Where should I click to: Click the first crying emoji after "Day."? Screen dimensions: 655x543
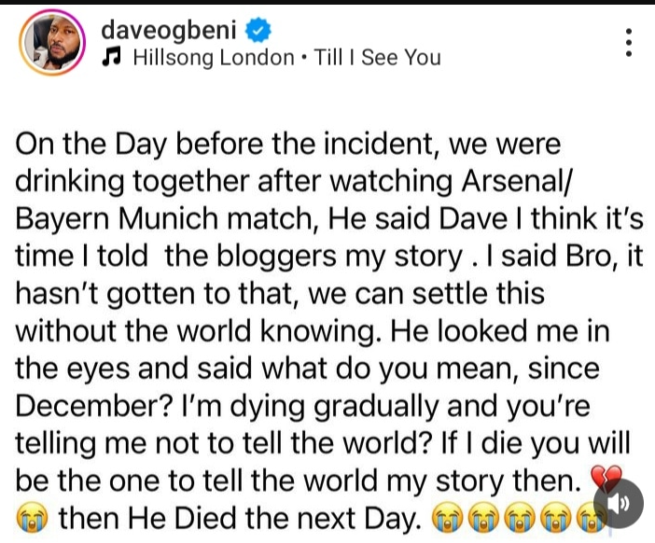coord(444,516)
